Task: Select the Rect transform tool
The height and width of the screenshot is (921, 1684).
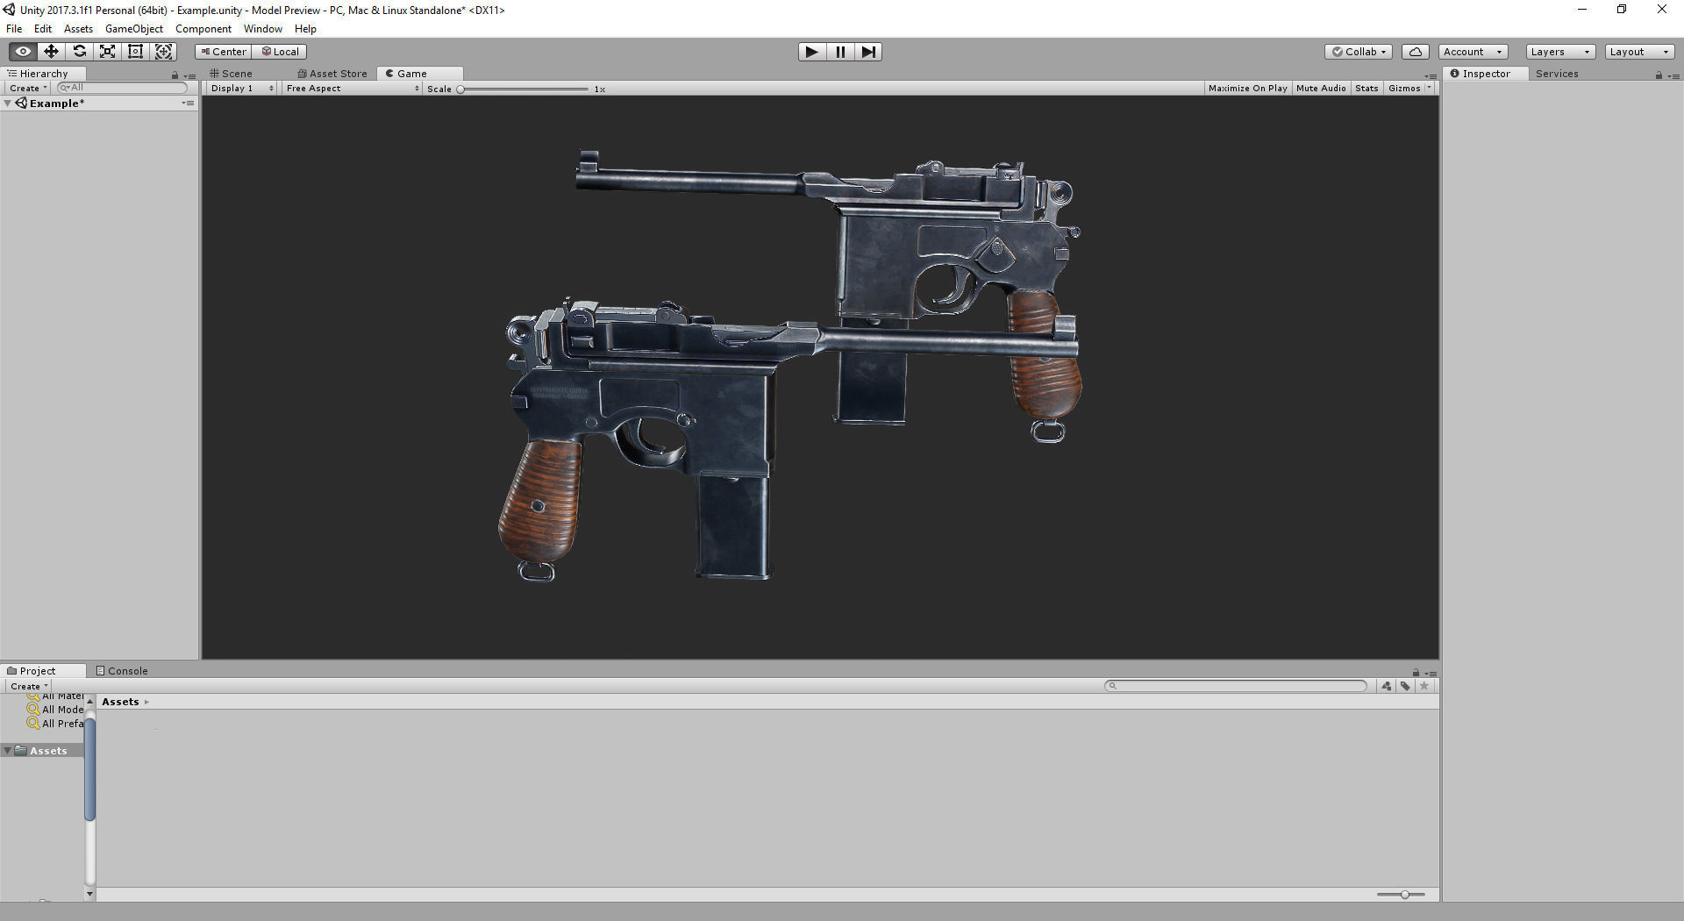Action: coord(135,52)
